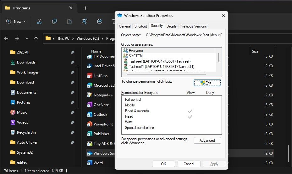
Task: Click the horizontal scrollbar of user names list
Action: pyautogui.click(x=167, y=74)
